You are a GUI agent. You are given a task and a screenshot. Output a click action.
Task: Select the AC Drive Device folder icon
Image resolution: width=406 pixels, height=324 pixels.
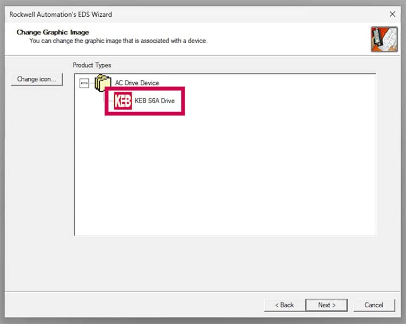click(x=103, y=83)
